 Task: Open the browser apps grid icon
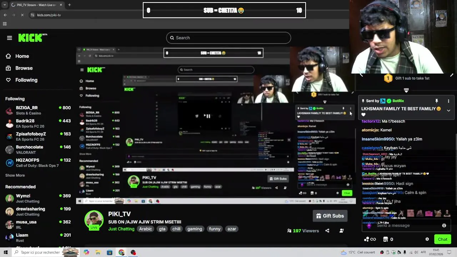pyautogui.click(x=5, y=24)
